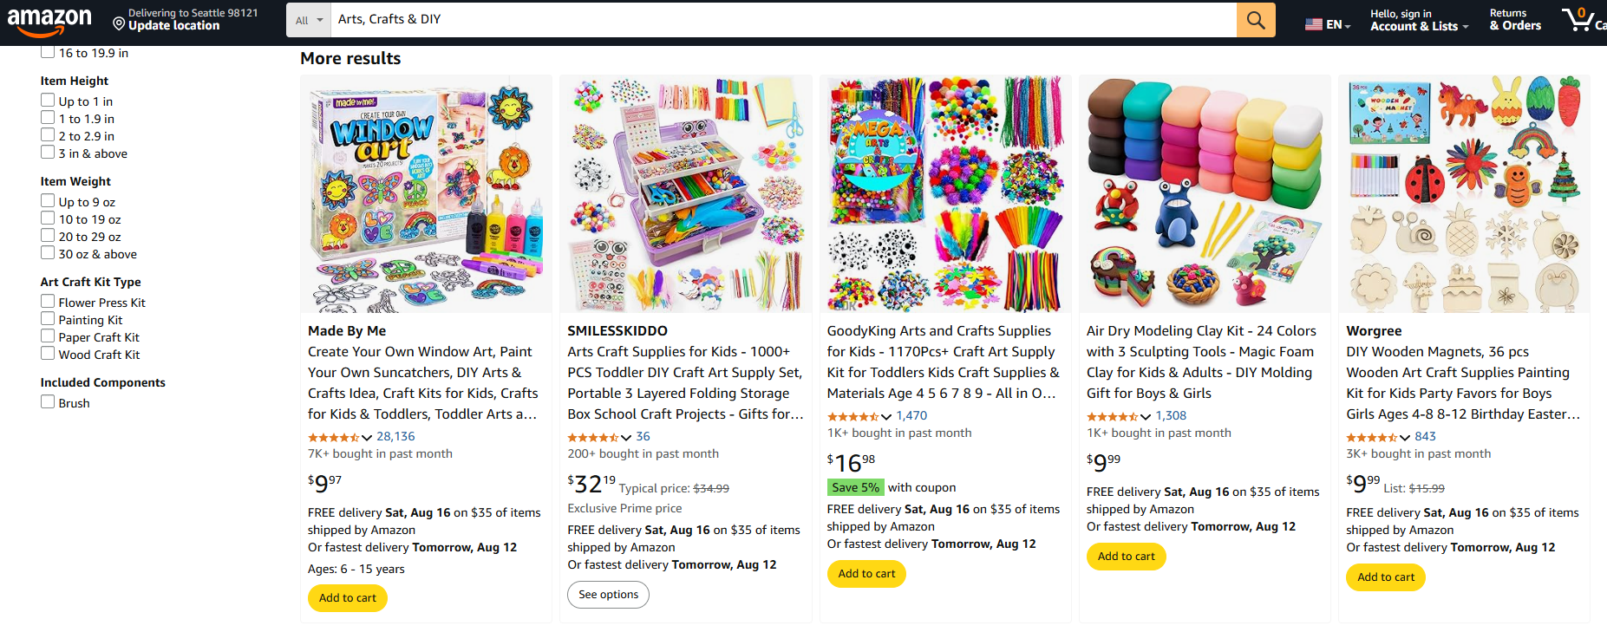Open Returns & Orders
This screenshot has width=1607, height=632.
point(1514,20)
